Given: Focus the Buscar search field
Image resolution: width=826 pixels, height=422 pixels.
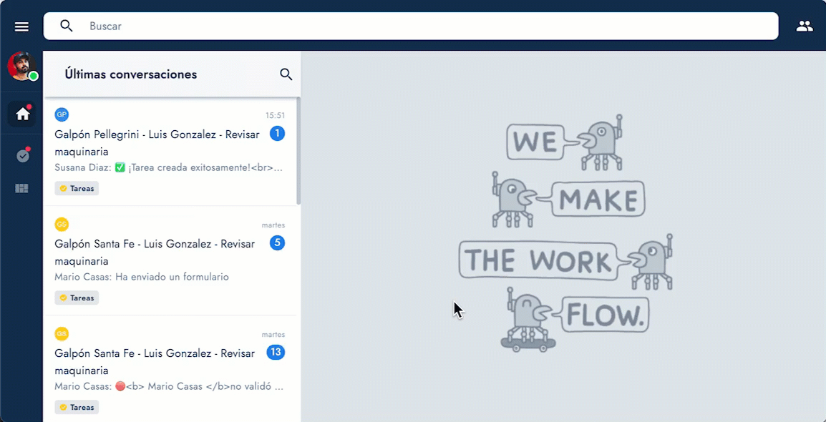Looking at the screenshot, I should (x=410, y=26).
